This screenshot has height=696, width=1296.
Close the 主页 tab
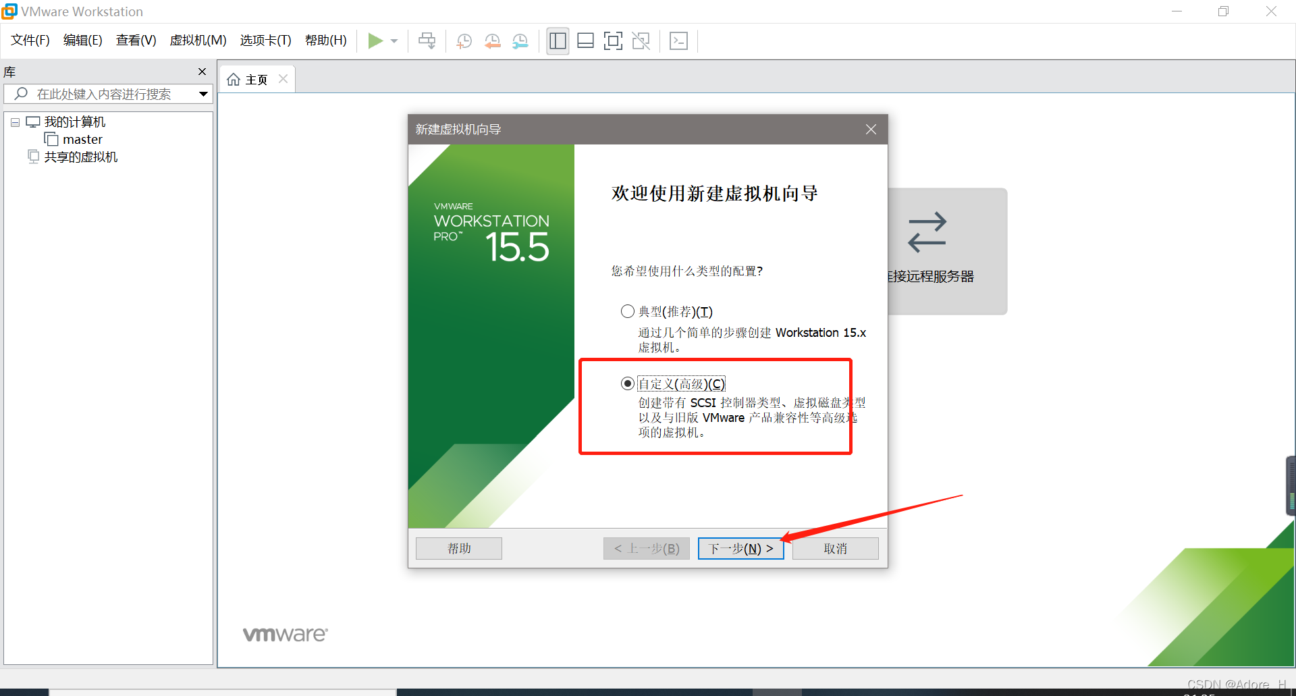click(x=283, y=79)
